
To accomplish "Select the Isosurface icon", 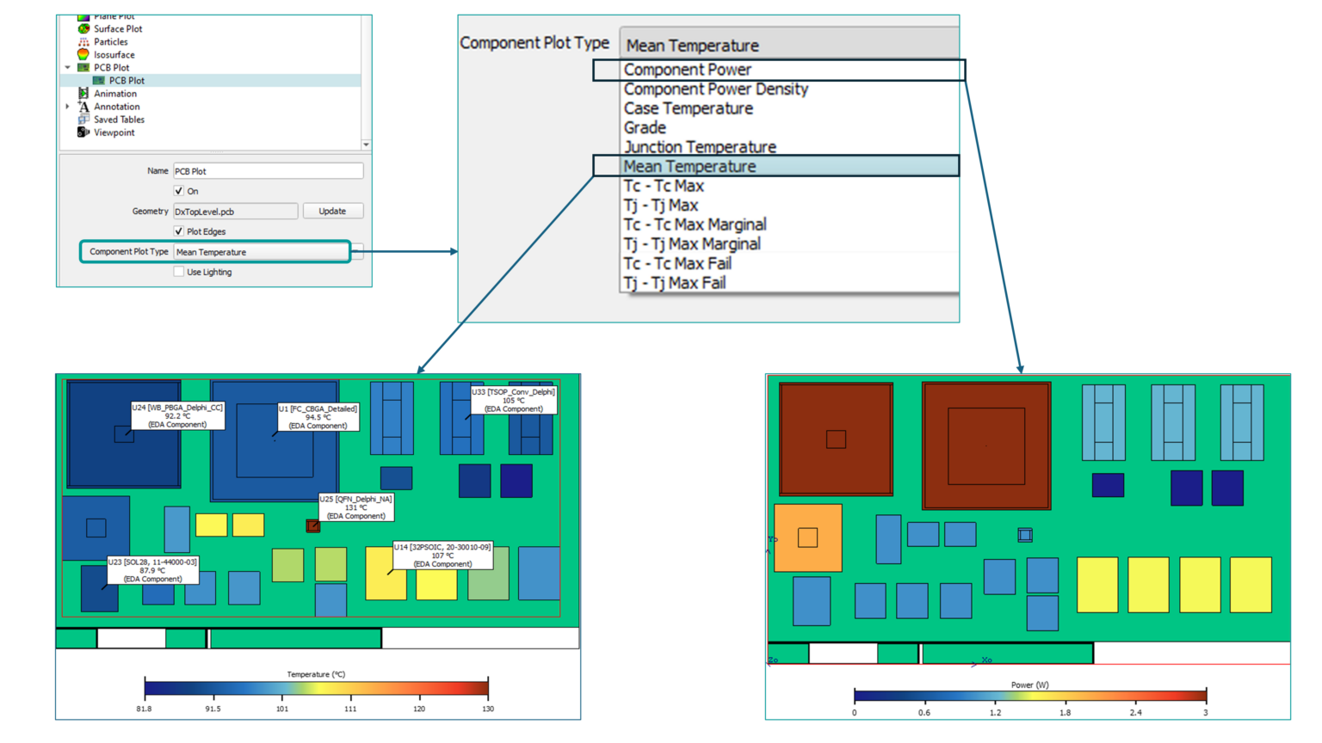I will 83,54.
